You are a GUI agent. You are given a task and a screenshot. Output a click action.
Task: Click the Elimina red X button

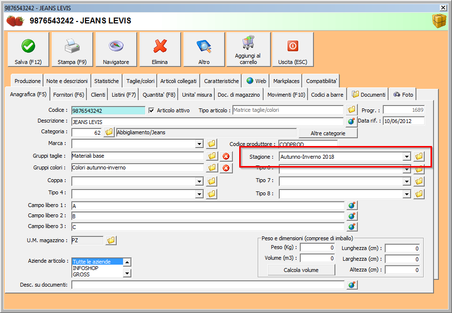coord(160,50)
